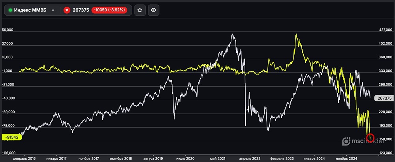Click the -116,000 left axis value

(9, 153)
